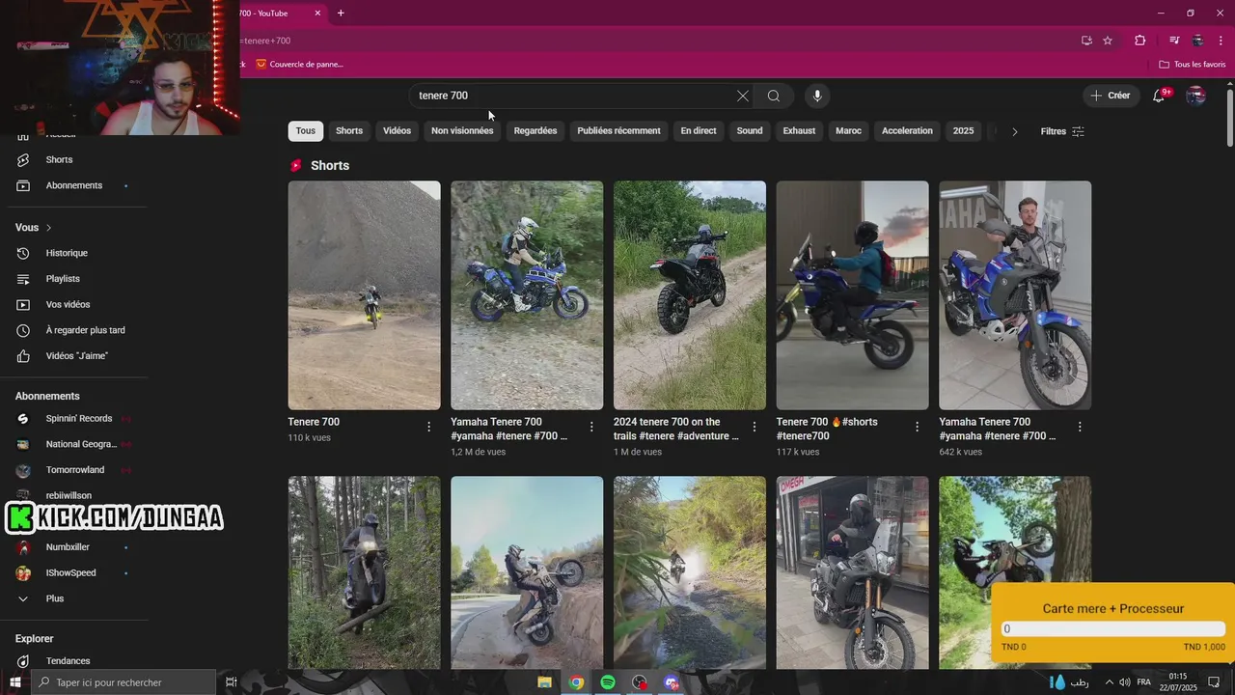Viewport: 1235px width, 695px height.
Task: Select the Sound filter chip
Action: 750,131
